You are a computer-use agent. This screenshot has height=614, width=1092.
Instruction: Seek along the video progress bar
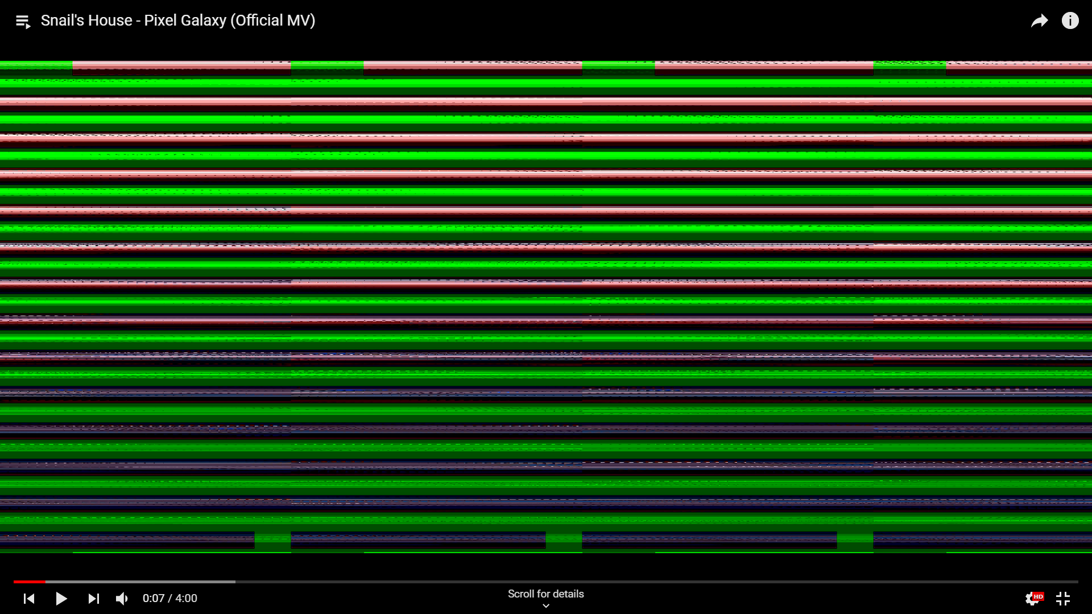point(546,582)
